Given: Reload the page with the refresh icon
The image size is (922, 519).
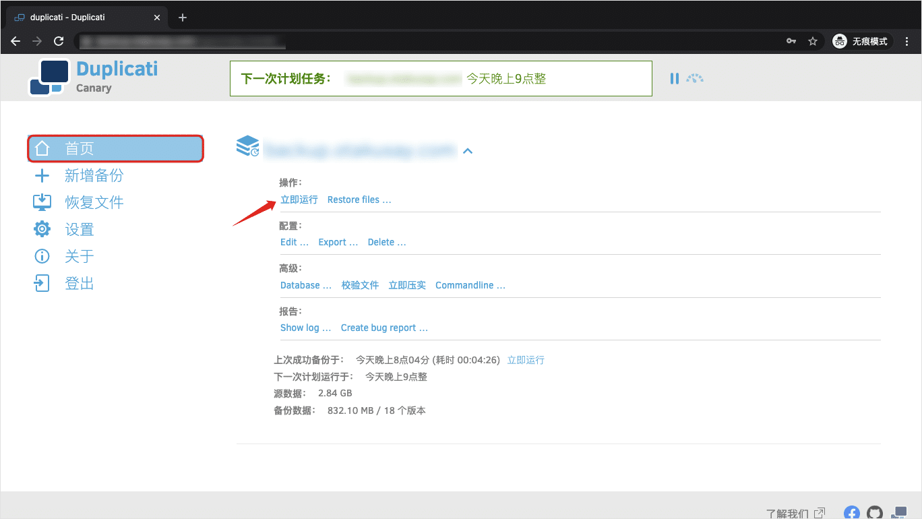Looking at the screenshot, I should 59,41.
